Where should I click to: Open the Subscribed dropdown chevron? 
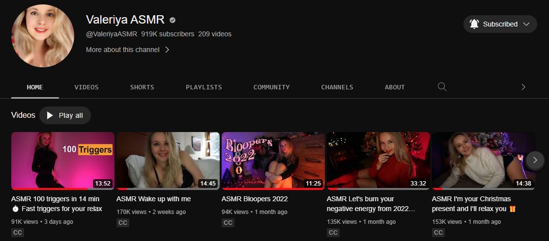526,24
